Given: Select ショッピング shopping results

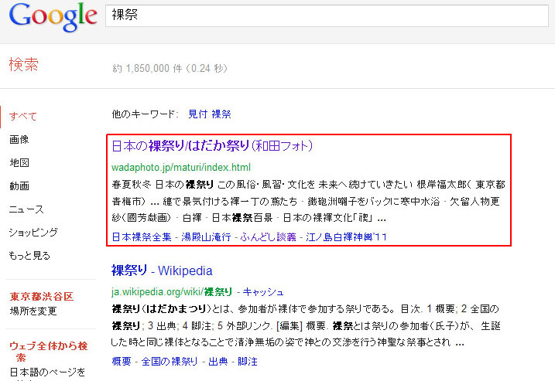Looking at the screenshot, I should click(33, 232).
